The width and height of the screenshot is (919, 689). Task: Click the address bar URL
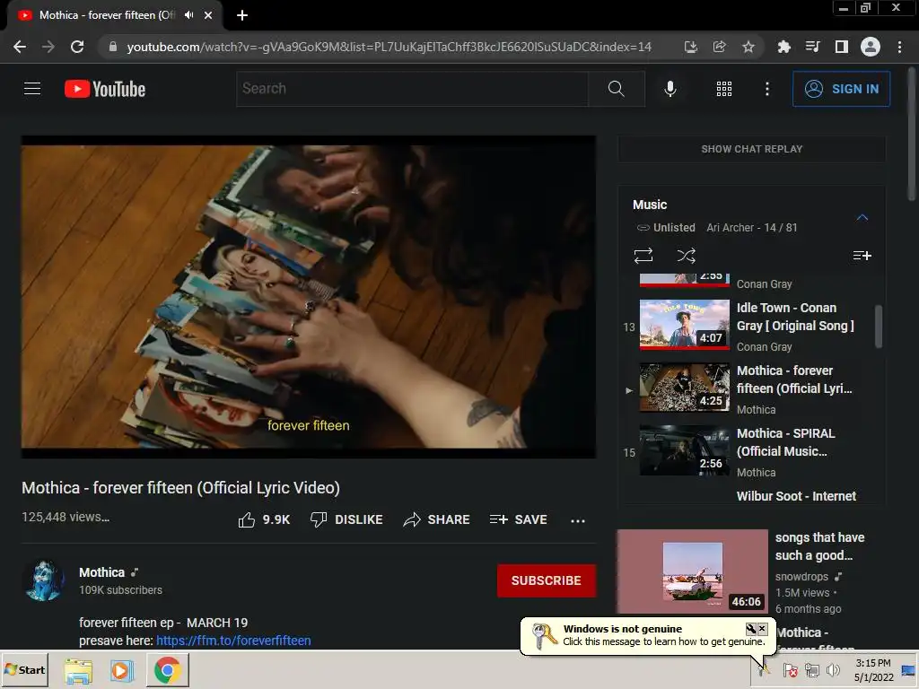(389, 47)
